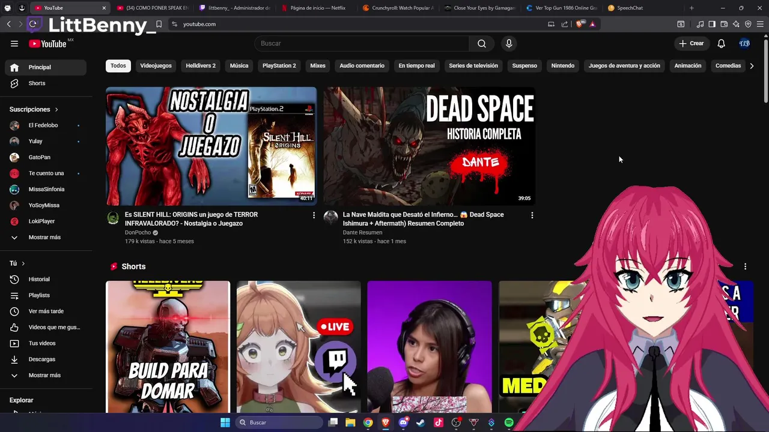The image size is (769, 432).
Task: Click the YouTube logo
Action: coord(47,43)
